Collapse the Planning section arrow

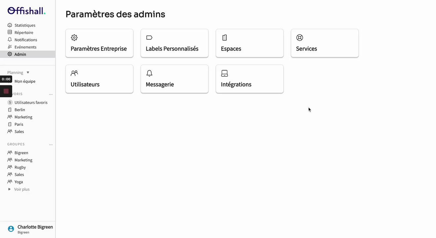tap(28, 72)
